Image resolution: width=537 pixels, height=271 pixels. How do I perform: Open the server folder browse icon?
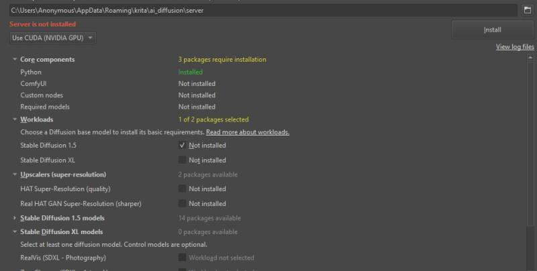point(528,10)
